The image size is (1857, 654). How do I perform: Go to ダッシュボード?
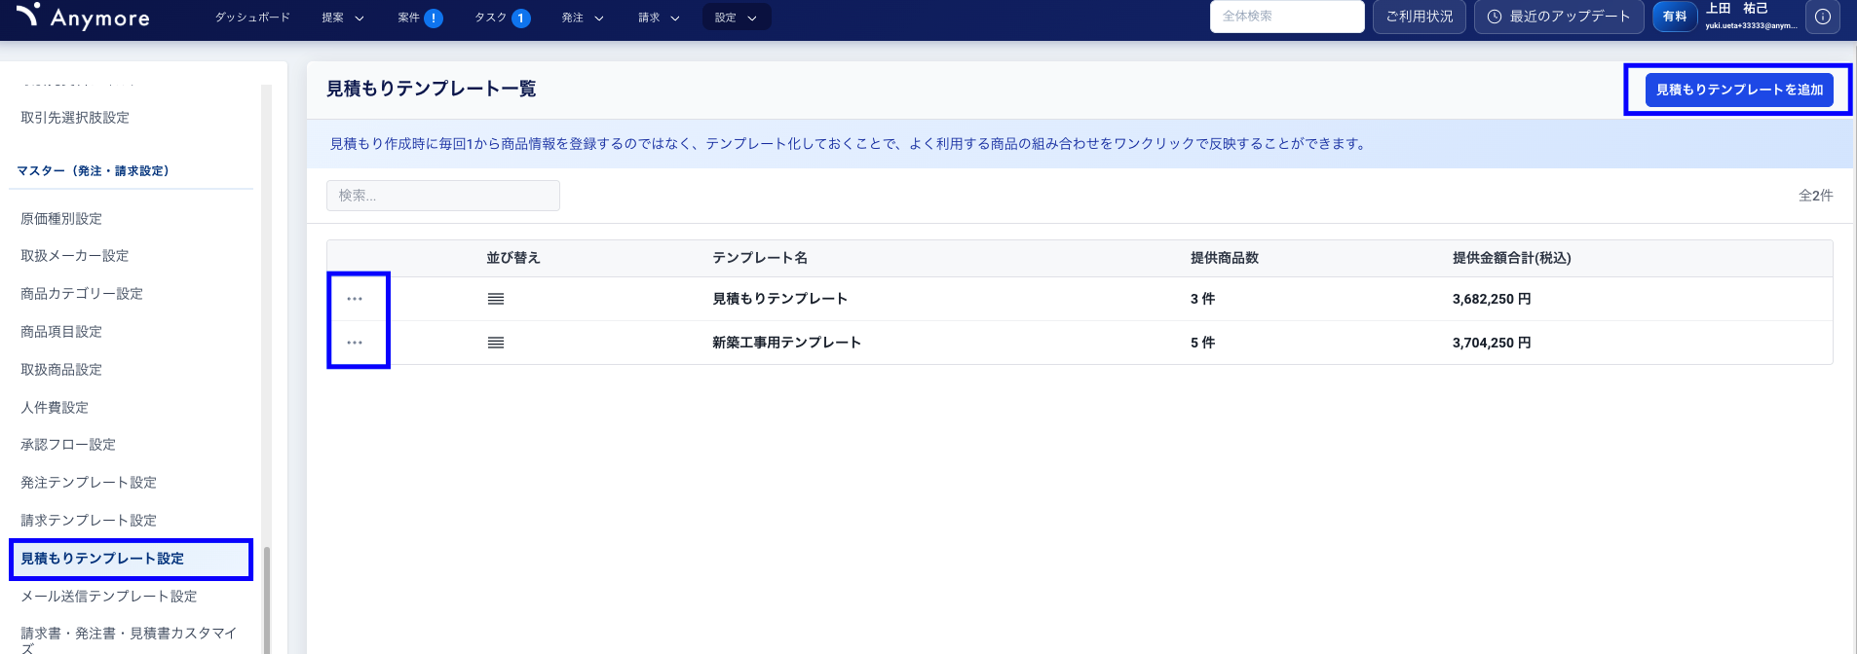252,18
